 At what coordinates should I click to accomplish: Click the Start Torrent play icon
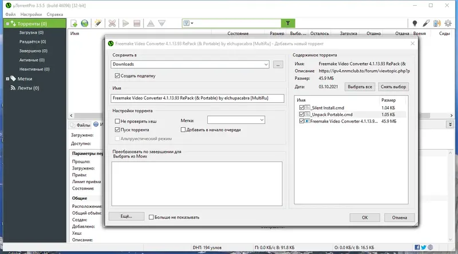[125, 23]
